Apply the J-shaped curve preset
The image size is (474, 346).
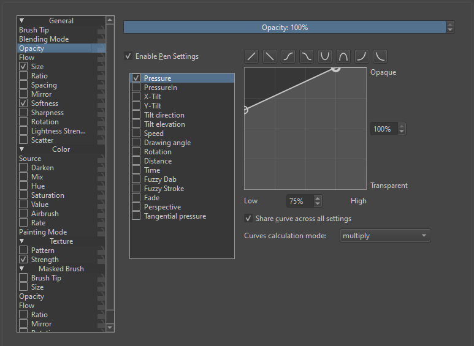pyautogui.click(x=362, y=56)
